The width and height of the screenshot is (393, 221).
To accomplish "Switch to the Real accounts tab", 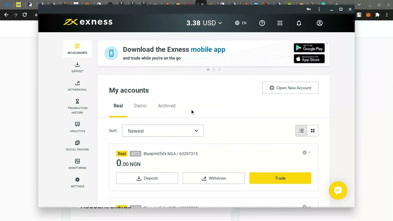I will tap(118, 106).
